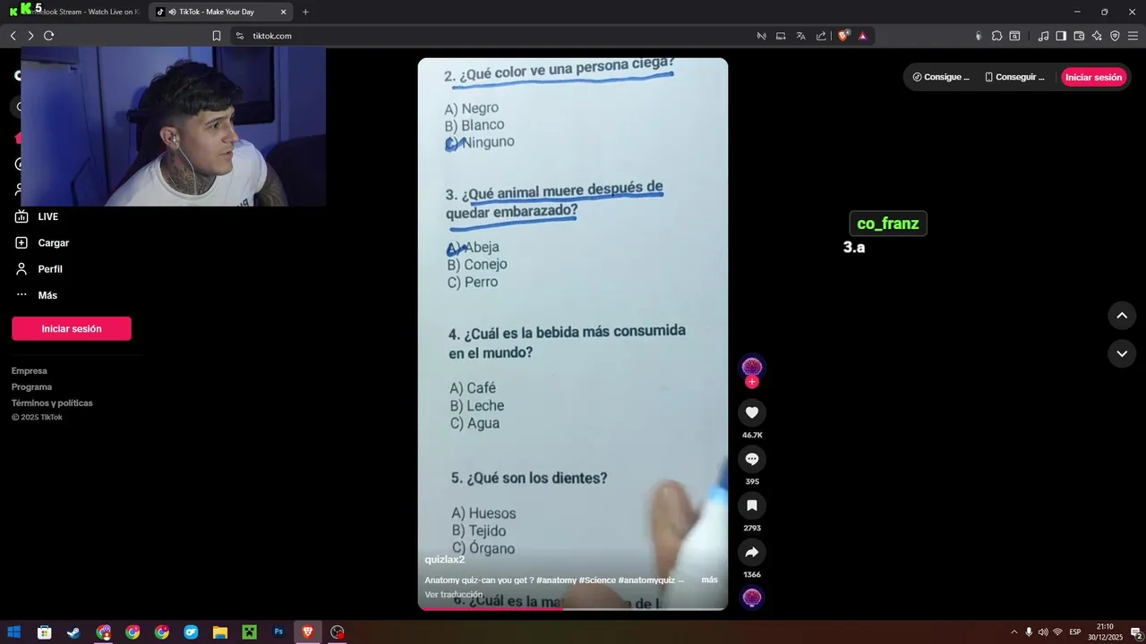Show hidden system tray icons
The image size is (1146, 644).
(x=1013, y=631)
